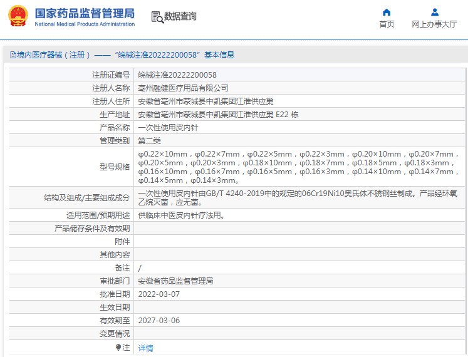Open the 数据查询 search icon
The image size is (468, 357).
click(157, 17)
